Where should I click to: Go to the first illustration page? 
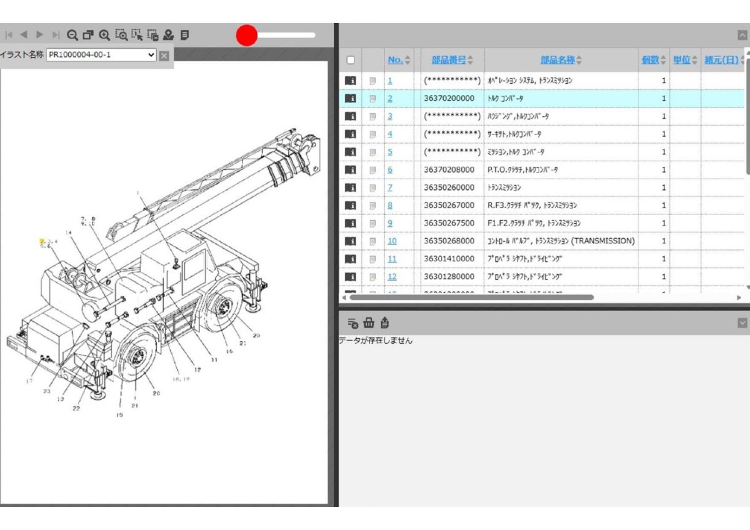coord(9,35)
